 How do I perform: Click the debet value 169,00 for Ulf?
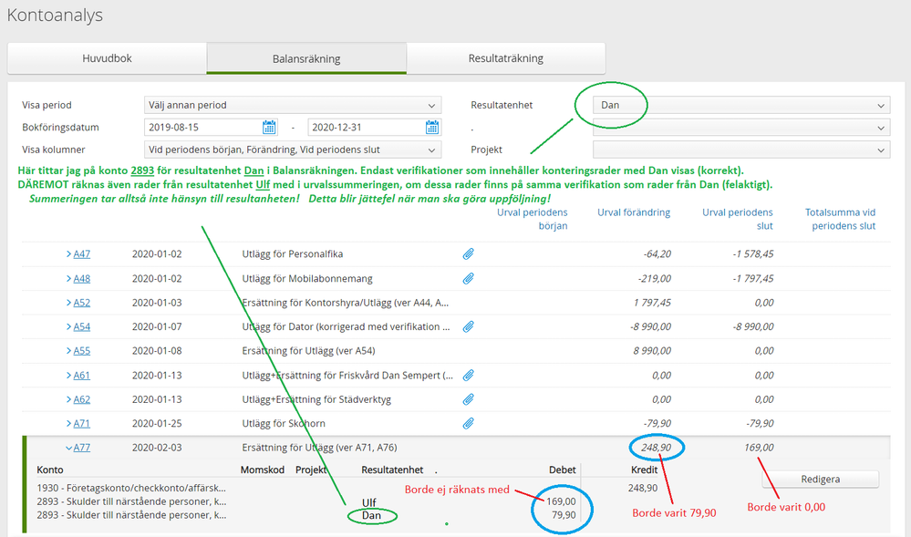(561, 501)
